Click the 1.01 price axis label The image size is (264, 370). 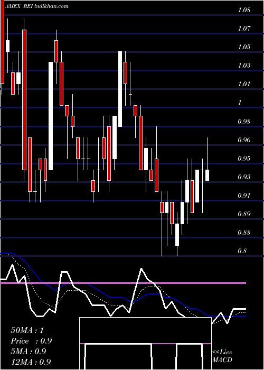coord(244,84)
